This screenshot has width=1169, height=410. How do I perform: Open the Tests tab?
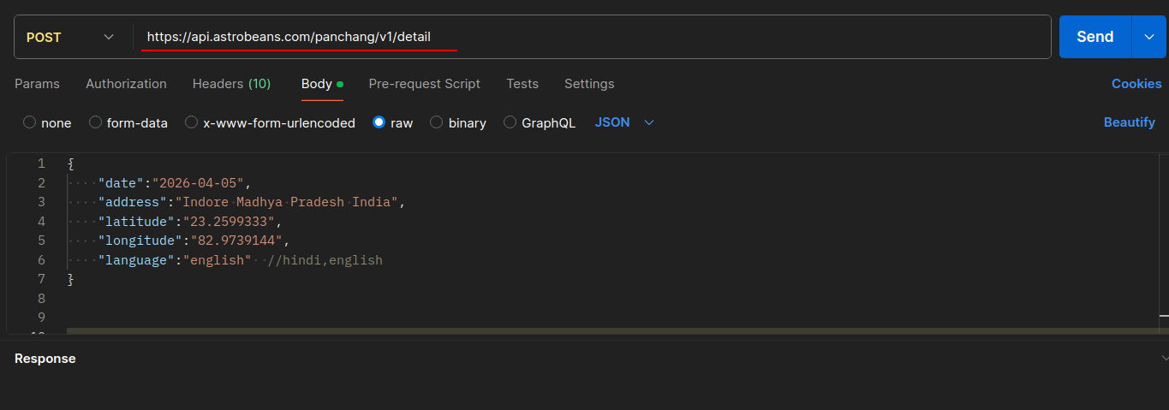522,84
